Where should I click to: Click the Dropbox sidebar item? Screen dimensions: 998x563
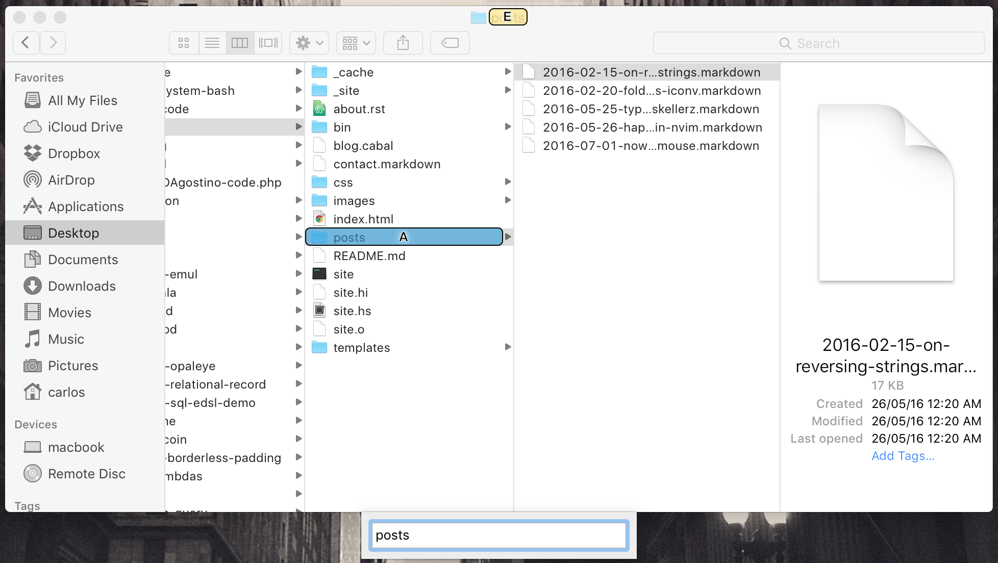click(74, 153)
